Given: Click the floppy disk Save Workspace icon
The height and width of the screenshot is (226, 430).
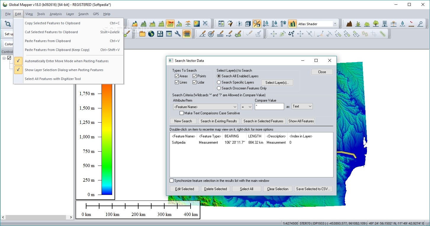Looking at the screenshot, I should [160, 34].
